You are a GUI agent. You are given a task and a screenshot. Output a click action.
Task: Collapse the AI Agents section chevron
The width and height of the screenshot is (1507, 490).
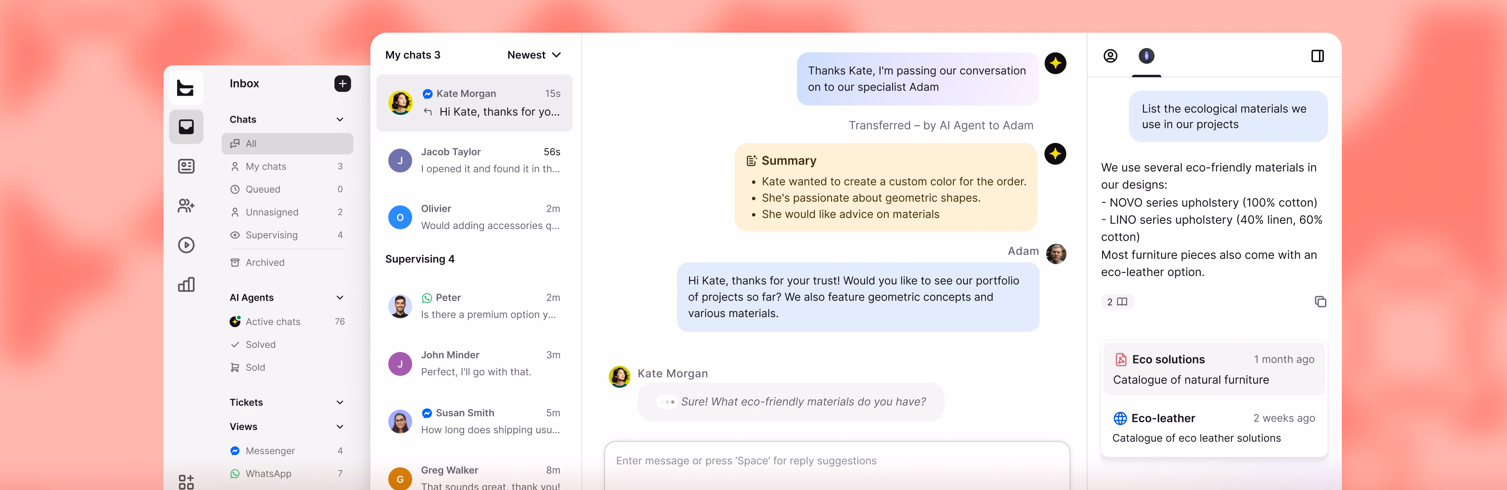[340, 298]
